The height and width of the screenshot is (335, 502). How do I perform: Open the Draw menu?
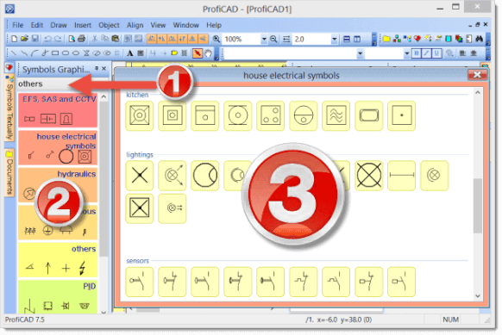tap(59, 25)
